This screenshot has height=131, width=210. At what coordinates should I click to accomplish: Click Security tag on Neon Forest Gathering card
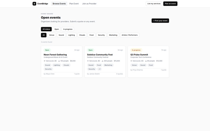pos(48,69)
